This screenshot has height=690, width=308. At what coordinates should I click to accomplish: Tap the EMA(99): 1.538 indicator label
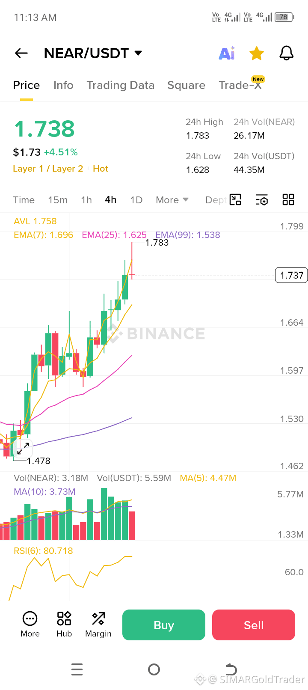[188, 235]
